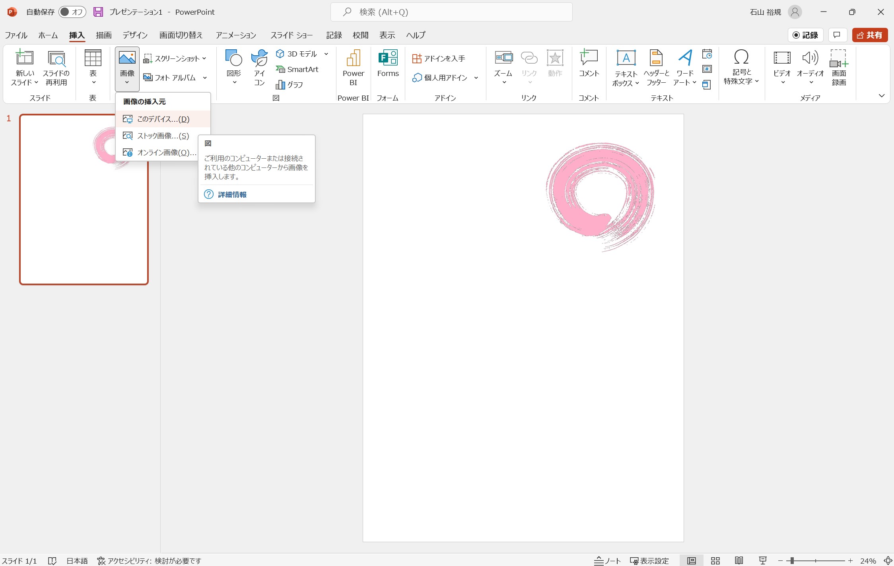Toggle the ノート notes pane in the status bar

pos(607,560)
